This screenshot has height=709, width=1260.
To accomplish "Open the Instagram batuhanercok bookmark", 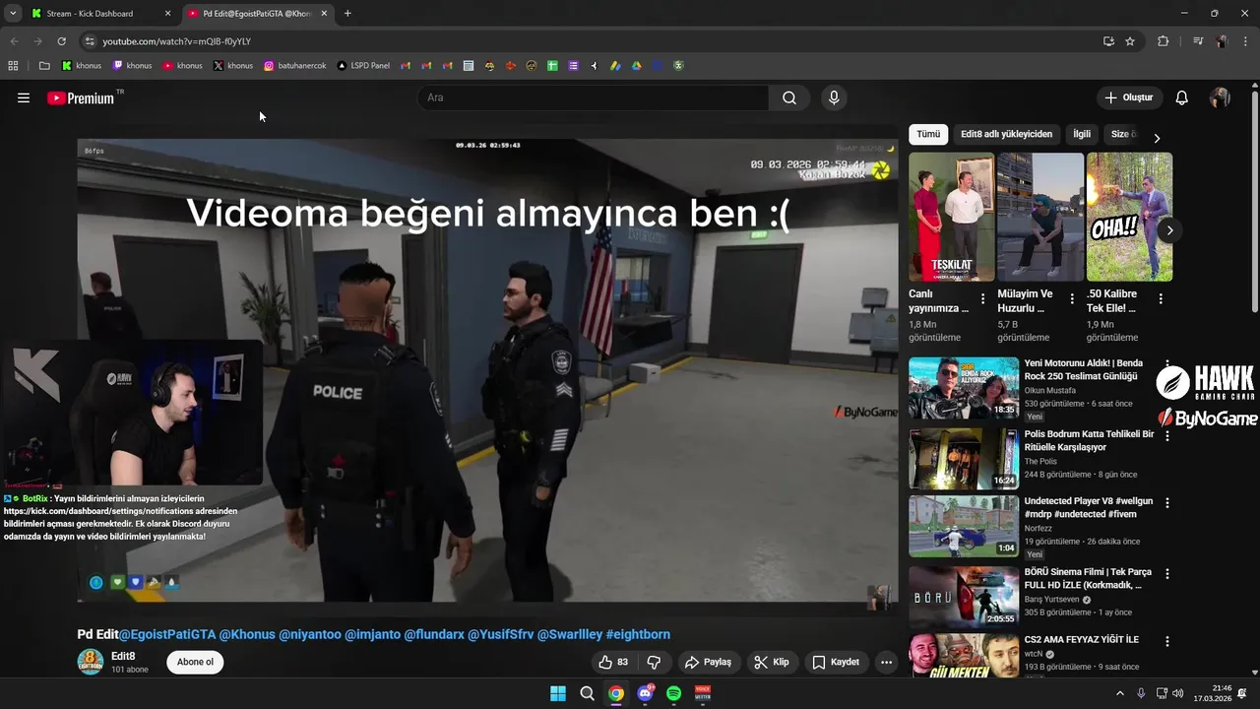I will (294, 66).
